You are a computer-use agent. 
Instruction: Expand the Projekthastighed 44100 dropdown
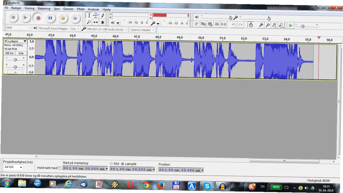[13, 167]
